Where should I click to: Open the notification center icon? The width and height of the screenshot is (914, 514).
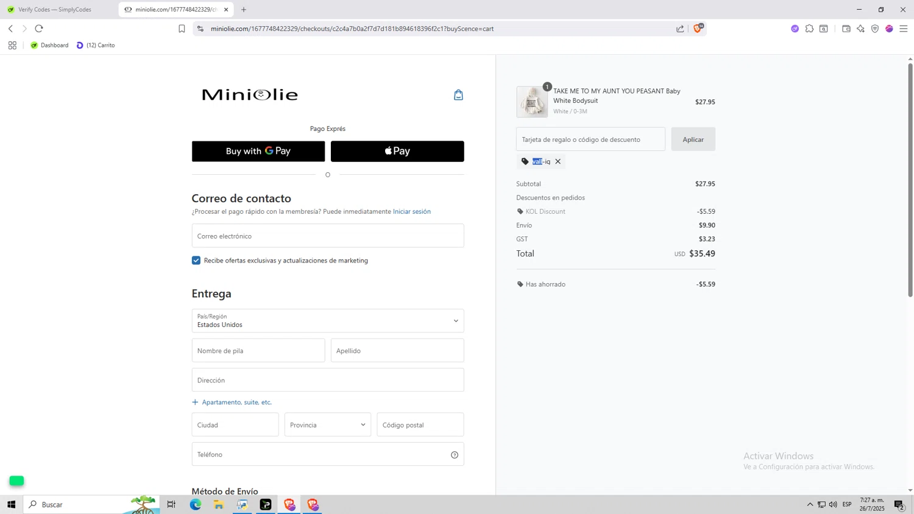tap(899, 504)
